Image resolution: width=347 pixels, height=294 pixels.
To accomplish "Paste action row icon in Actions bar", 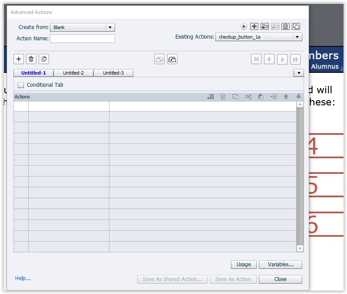I will 261,97.
